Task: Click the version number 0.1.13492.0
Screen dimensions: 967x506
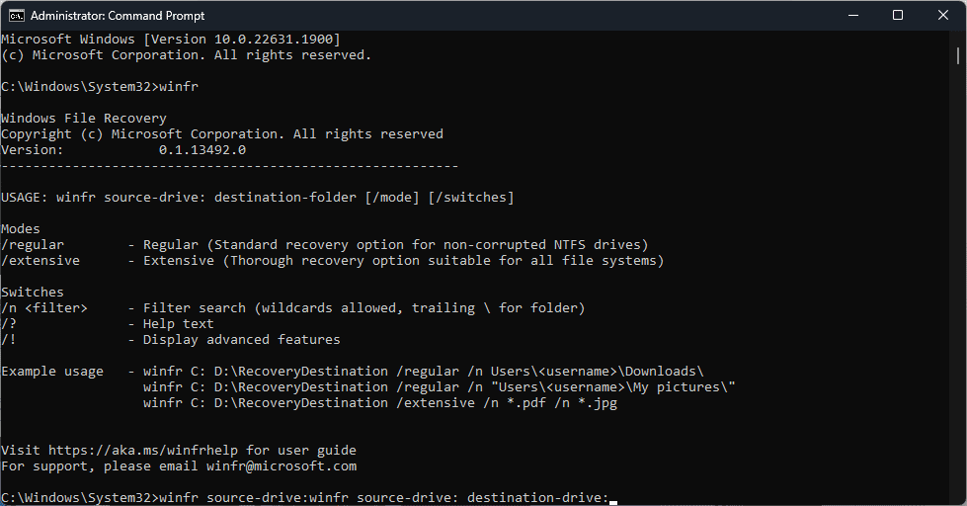Action: click(202, 150)
